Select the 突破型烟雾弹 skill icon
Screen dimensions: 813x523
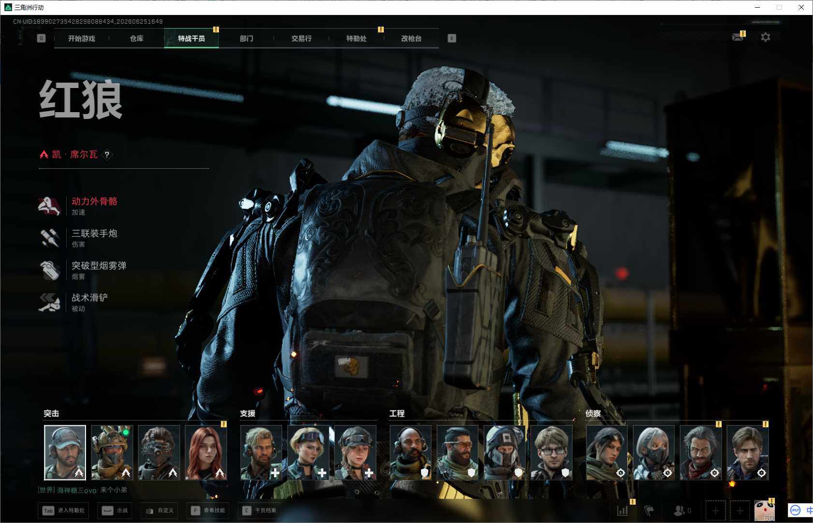point(49,270)
